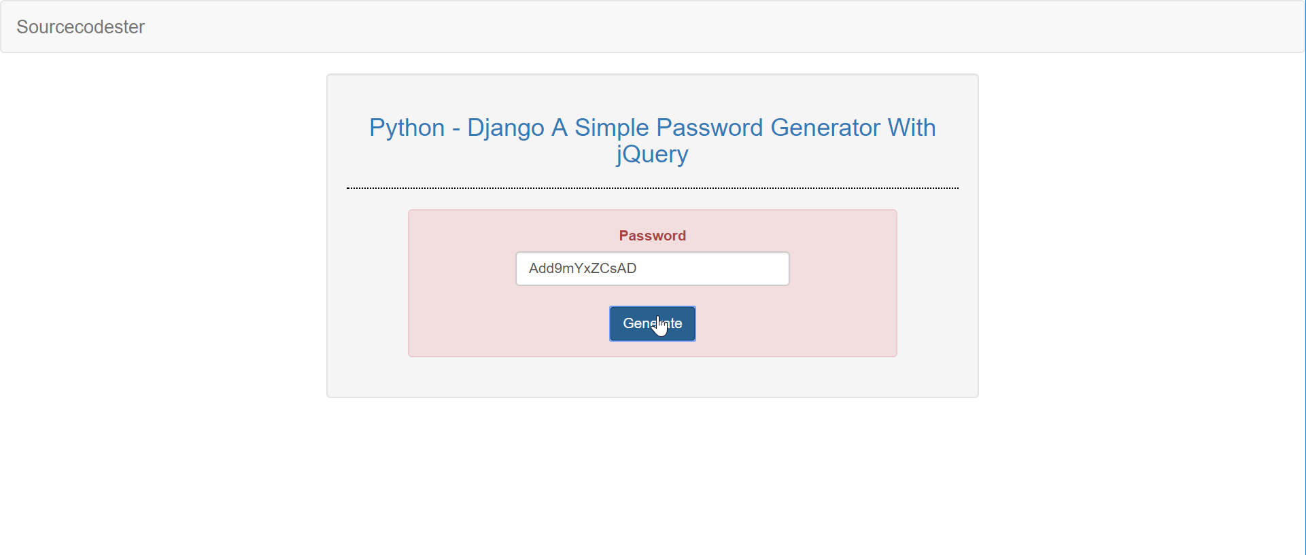
Task: Click the word jQuery in the heading
Action: point(652,154)
